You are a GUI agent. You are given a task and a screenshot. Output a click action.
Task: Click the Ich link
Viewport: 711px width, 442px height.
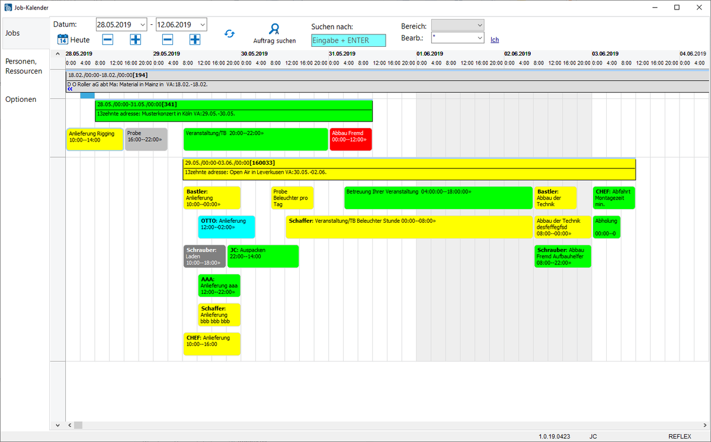[x=495, y=40]
